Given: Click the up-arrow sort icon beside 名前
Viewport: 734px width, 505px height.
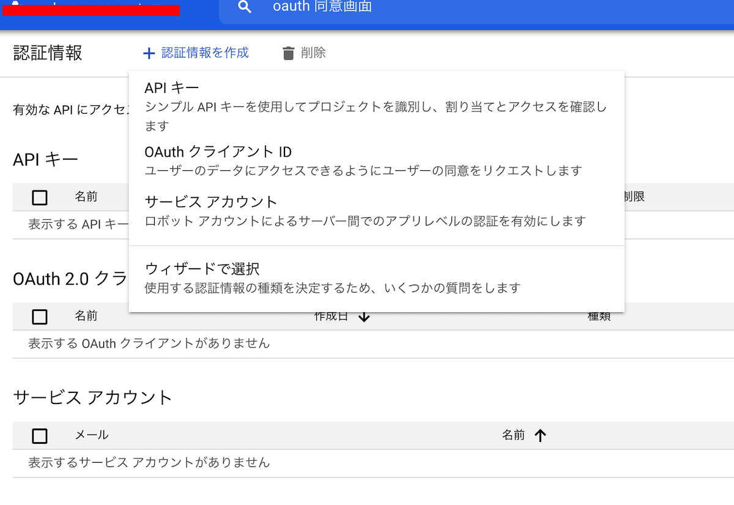Looking at the screenshot, I should pos(540,436).
